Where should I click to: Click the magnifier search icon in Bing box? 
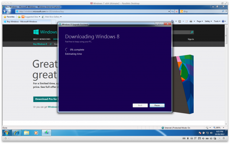[x=223, y=11]
